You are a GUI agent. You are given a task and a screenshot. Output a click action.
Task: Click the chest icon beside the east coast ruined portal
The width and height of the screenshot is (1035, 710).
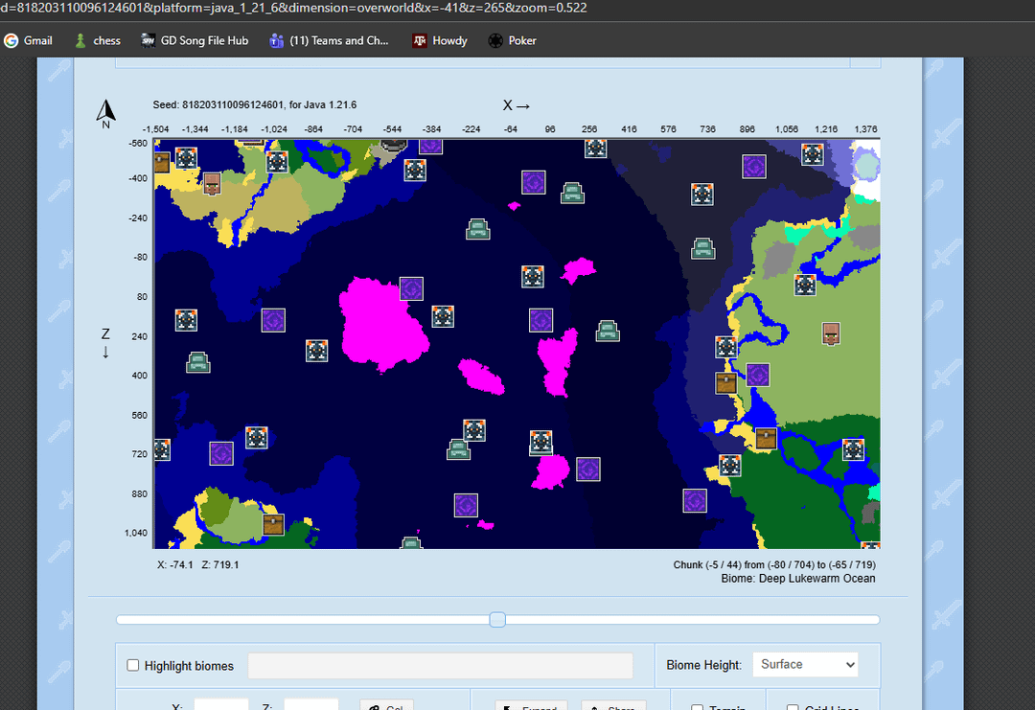[x=726, y=382]
